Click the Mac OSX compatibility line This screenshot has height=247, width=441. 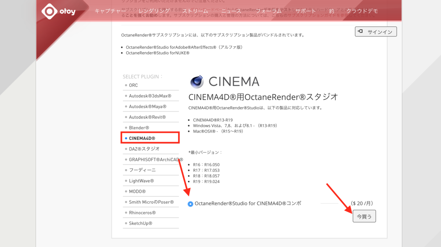pos(218,131)
